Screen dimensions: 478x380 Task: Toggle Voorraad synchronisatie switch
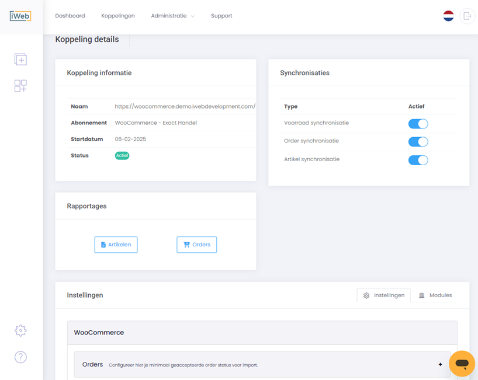pyautogui.click(x=418, y=124)
